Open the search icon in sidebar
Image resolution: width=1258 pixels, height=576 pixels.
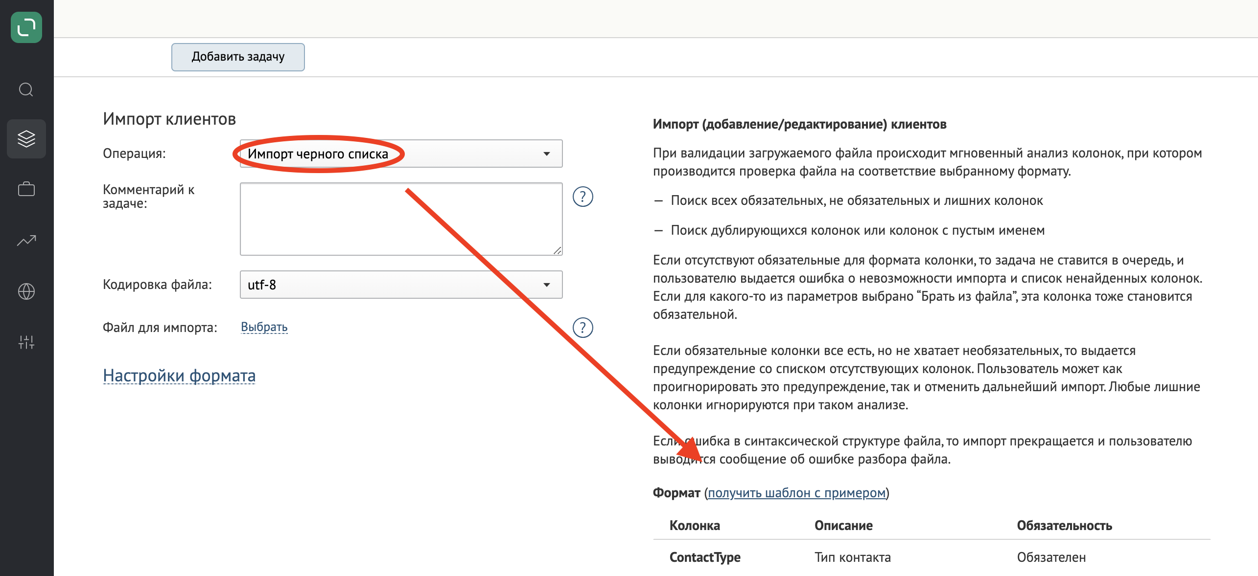coord(26,89)
